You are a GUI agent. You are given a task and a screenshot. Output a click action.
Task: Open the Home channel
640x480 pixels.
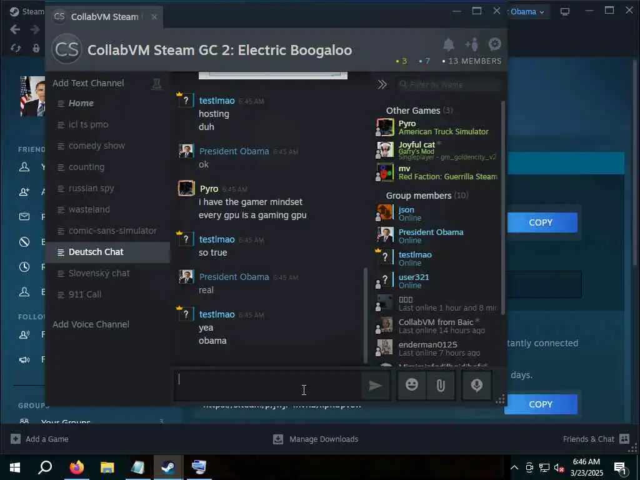pos(107,103)
